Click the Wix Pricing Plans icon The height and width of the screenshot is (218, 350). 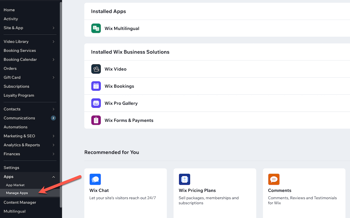click(x=184, y=179)
